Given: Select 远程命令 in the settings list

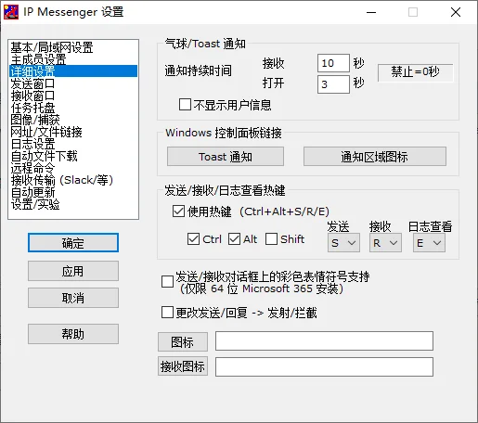Looking at the screenshot, I should [x=73, y=168].
